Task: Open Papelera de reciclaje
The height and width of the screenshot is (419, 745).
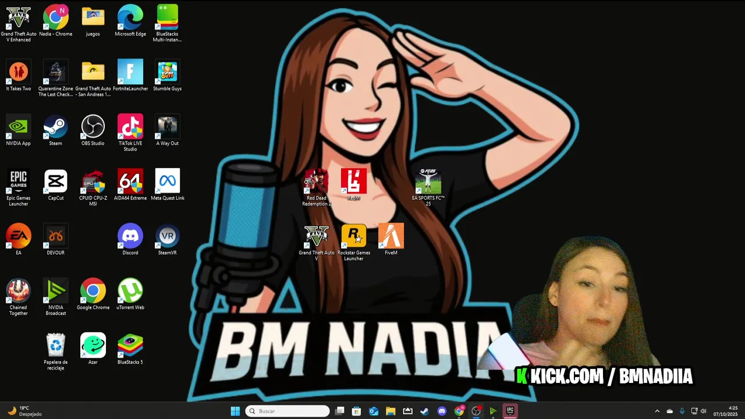Action: (56, 352)
